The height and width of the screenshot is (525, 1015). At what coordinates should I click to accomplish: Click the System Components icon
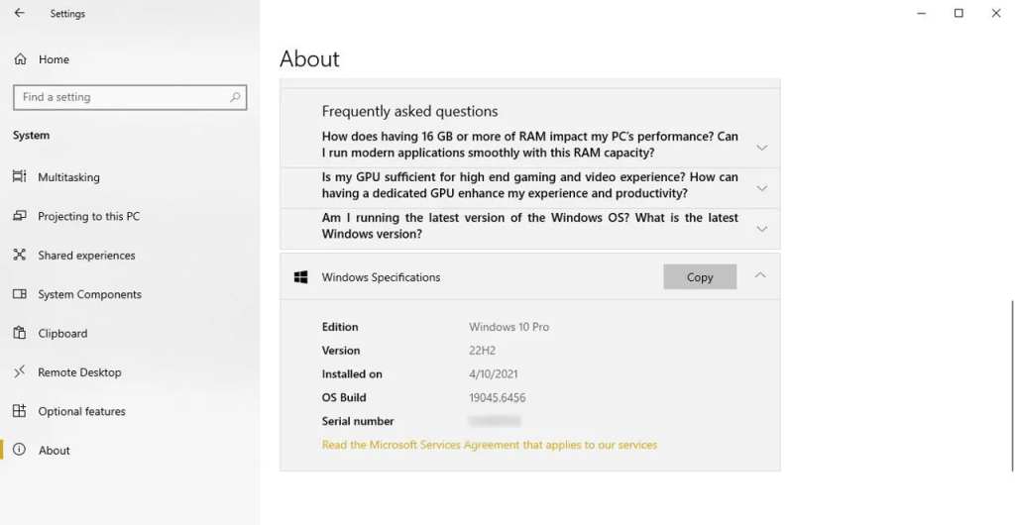click(20, 294)
